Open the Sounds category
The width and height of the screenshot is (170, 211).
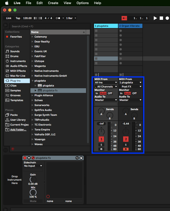point(15,51)
